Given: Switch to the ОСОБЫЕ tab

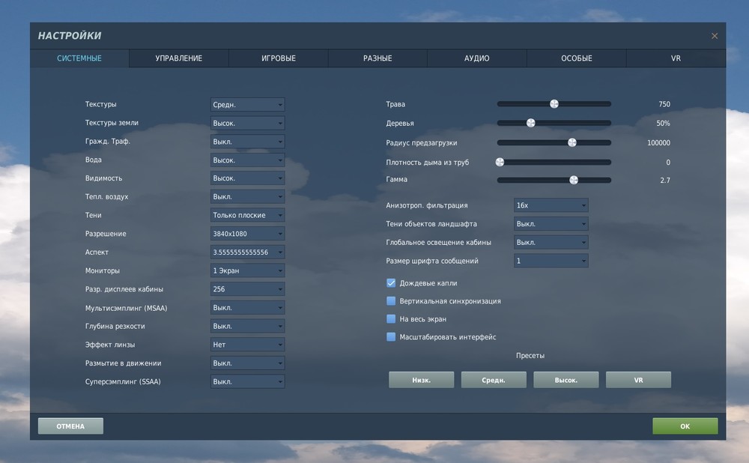Looking at the screenshot, I should coord(577,58).
